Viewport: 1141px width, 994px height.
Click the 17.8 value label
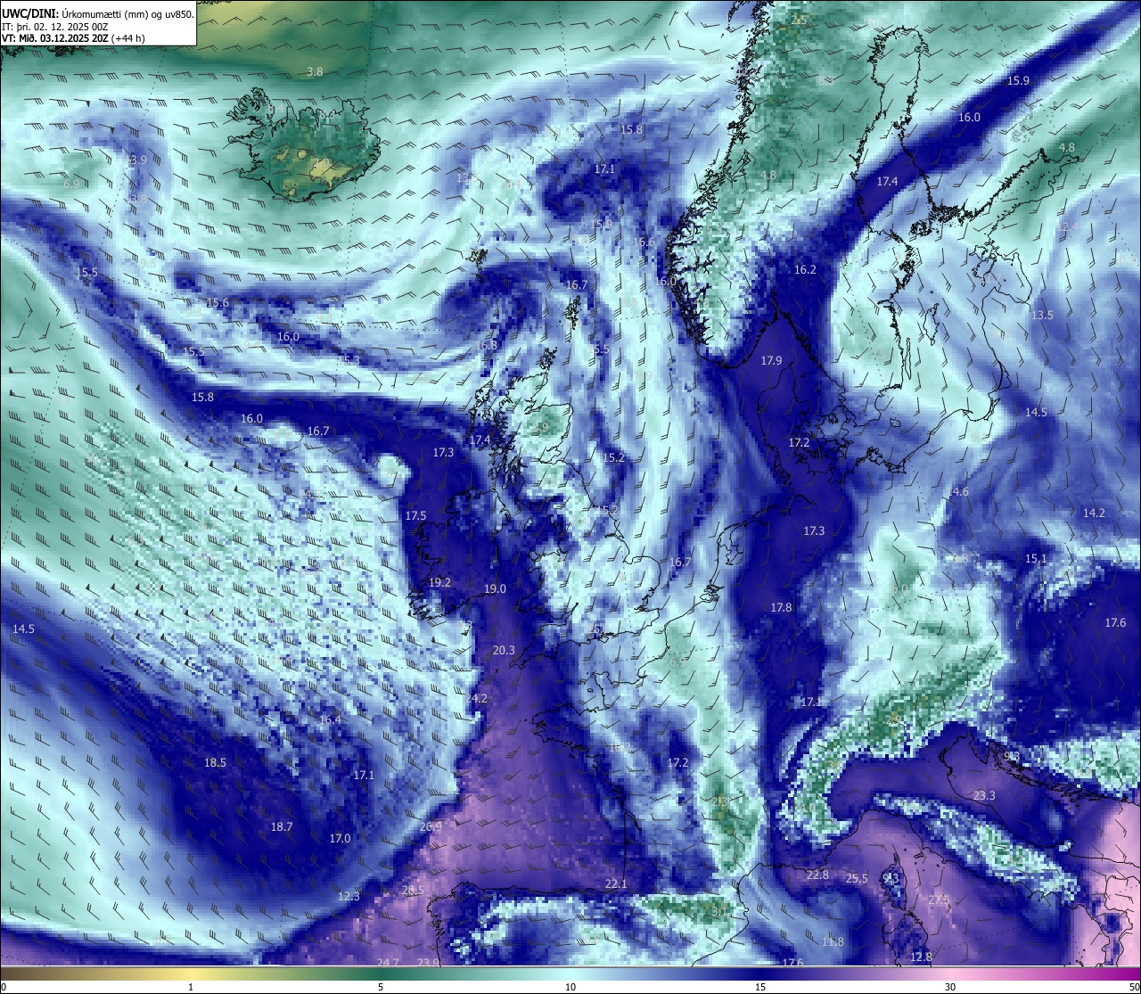781,607
